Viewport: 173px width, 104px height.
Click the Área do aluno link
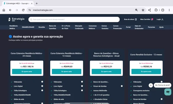130,19
